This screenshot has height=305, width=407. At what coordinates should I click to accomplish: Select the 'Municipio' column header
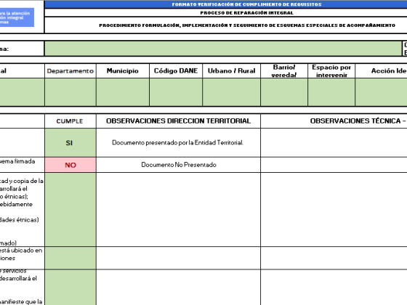(123, 71)
